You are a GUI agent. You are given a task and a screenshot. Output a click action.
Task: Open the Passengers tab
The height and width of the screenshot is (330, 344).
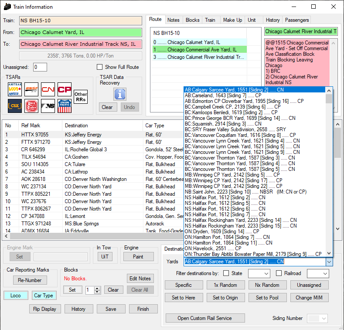point(297,20)
